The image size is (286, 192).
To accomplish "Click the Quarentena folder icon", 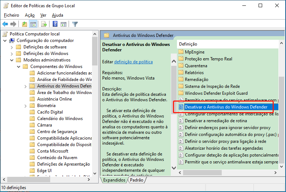I will [181, 65].
